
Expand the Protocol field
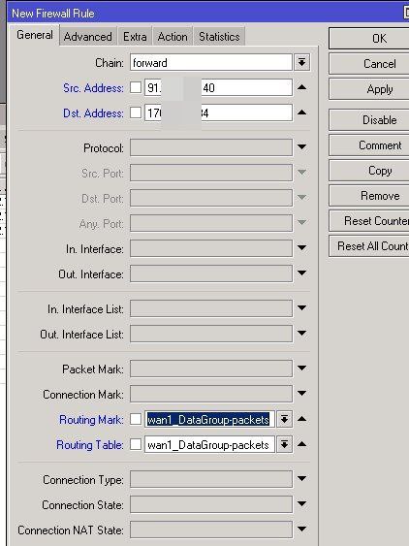click(x=301, y=147)
